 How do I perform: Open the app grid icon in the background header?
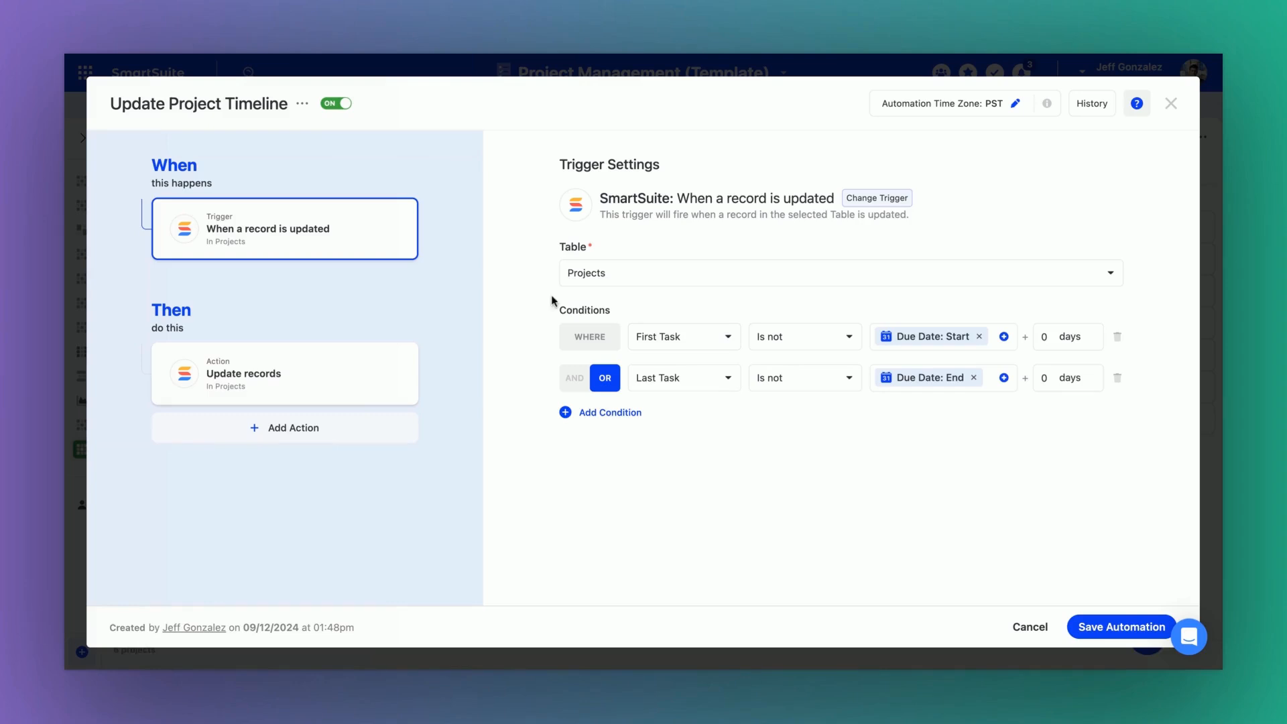tap(85, 72)
